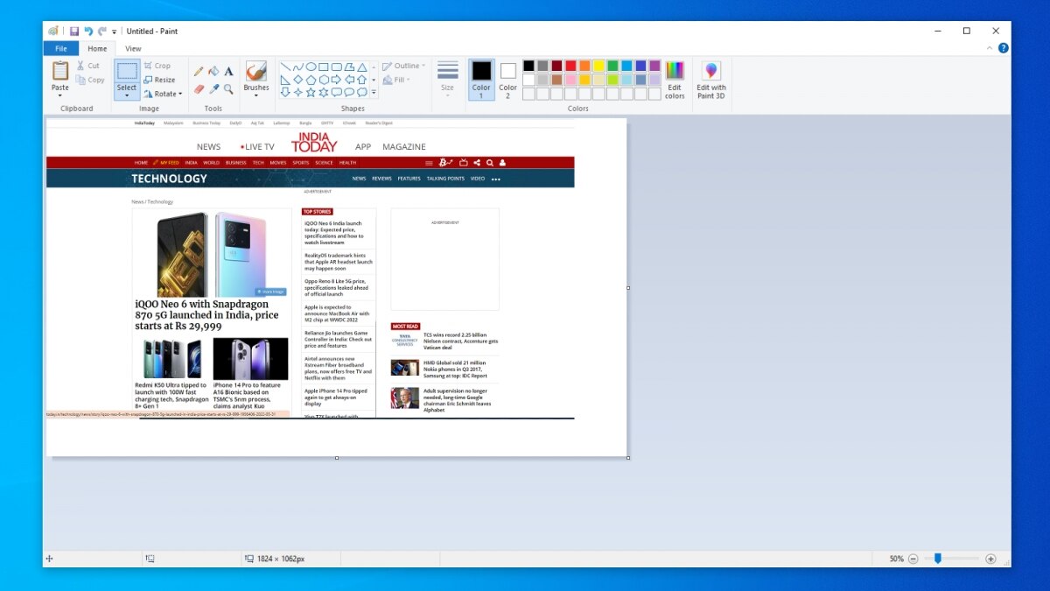1050x591 pixels.
Task: Click the Crop button
Action: point(157,66)
